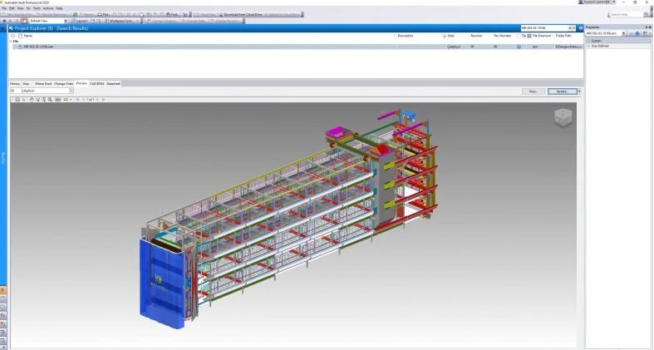This screenshot has height=350, width=654.
Task: Expand the User Defined group in Properties
Action: (588, 46)
